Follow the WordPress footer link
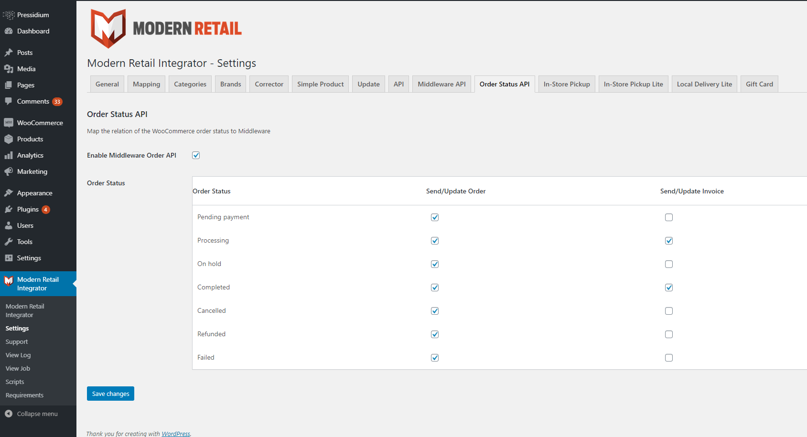The image size is (807, 437). point(176,434)
